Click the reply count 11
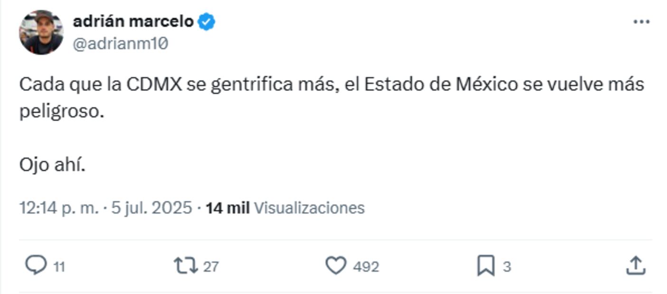Image resolution: width=667 pixels, height=294 pixels. 59,267
